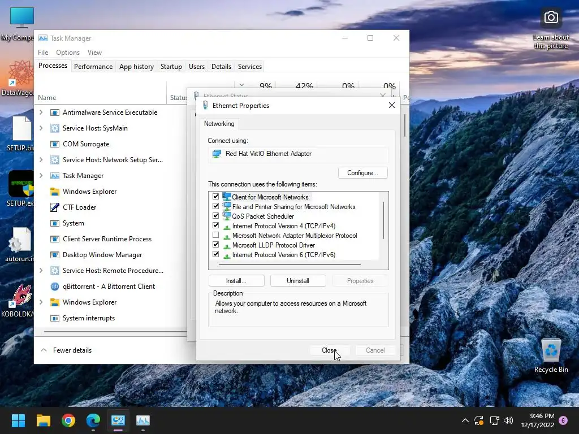The height and width of the screenshot is (434, 579).
Task: Click the Service Host: SysMain gear icon
Action: pyautogui.click(x=55, y=128)
